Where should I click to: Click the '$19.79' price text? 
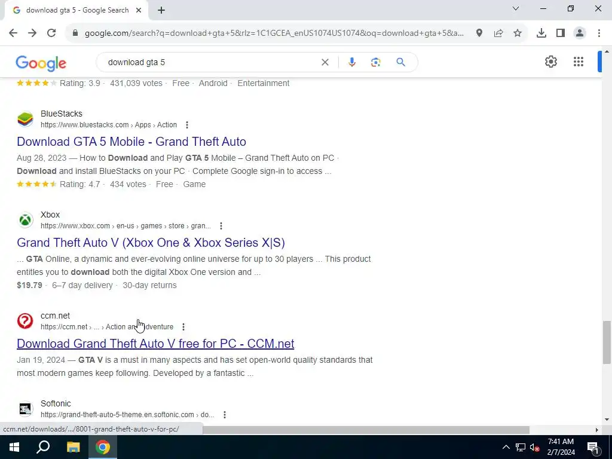coord(29,285)
